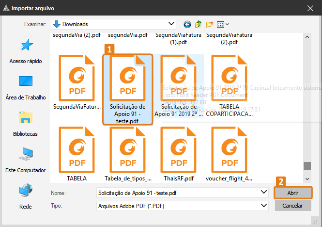Open Área de Trabalho location
Image resolution: width=322 pixels, height=227 pixels.
[26, 87]
